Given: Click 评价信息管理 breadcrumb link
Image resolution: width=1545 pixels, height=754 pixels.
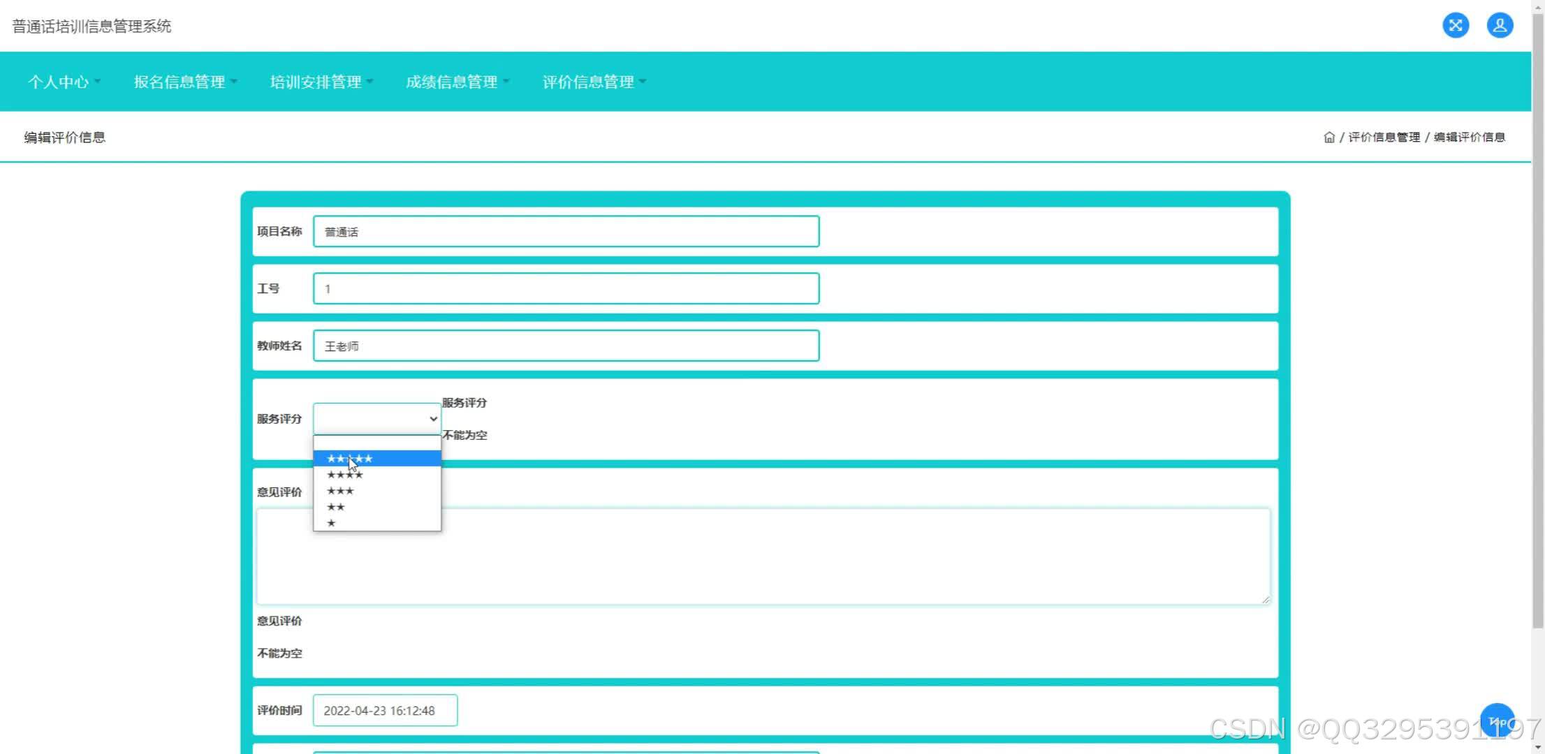Looking at the screenshot, I should tap(1384, 138).
